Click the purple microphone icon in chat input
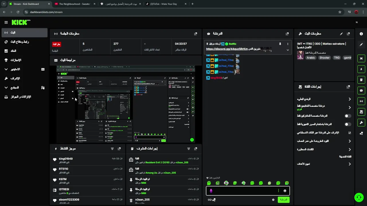 (211, 191)
